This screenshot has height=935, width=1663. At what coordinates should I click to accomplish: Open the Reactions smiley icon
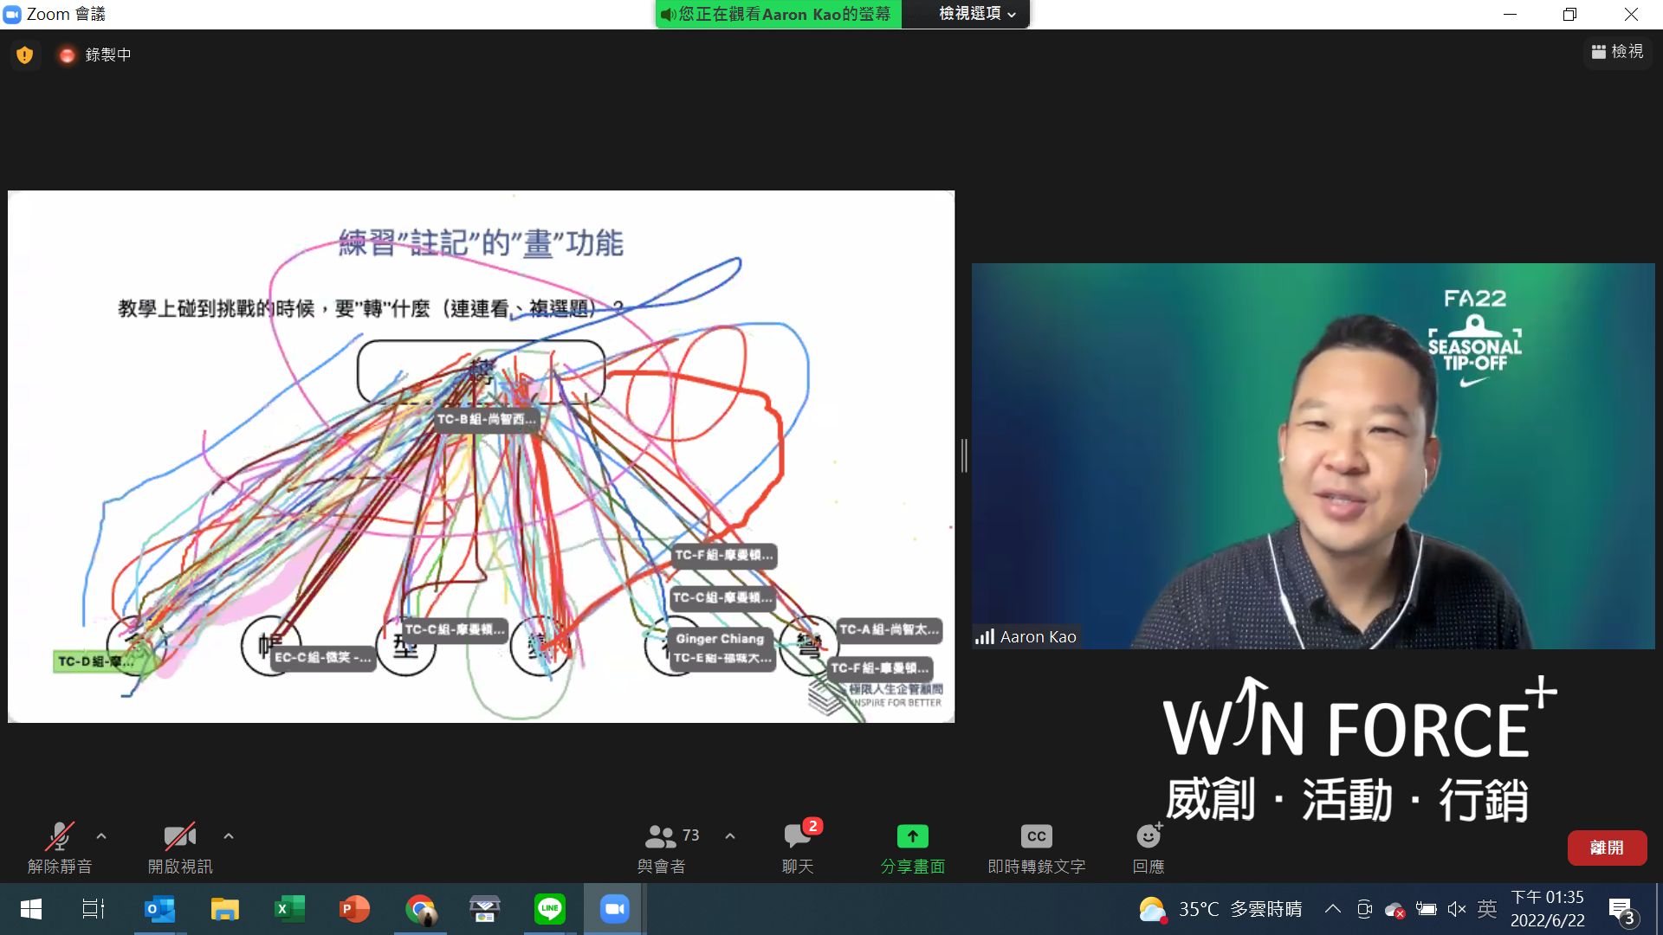(x=1148, y=836)
